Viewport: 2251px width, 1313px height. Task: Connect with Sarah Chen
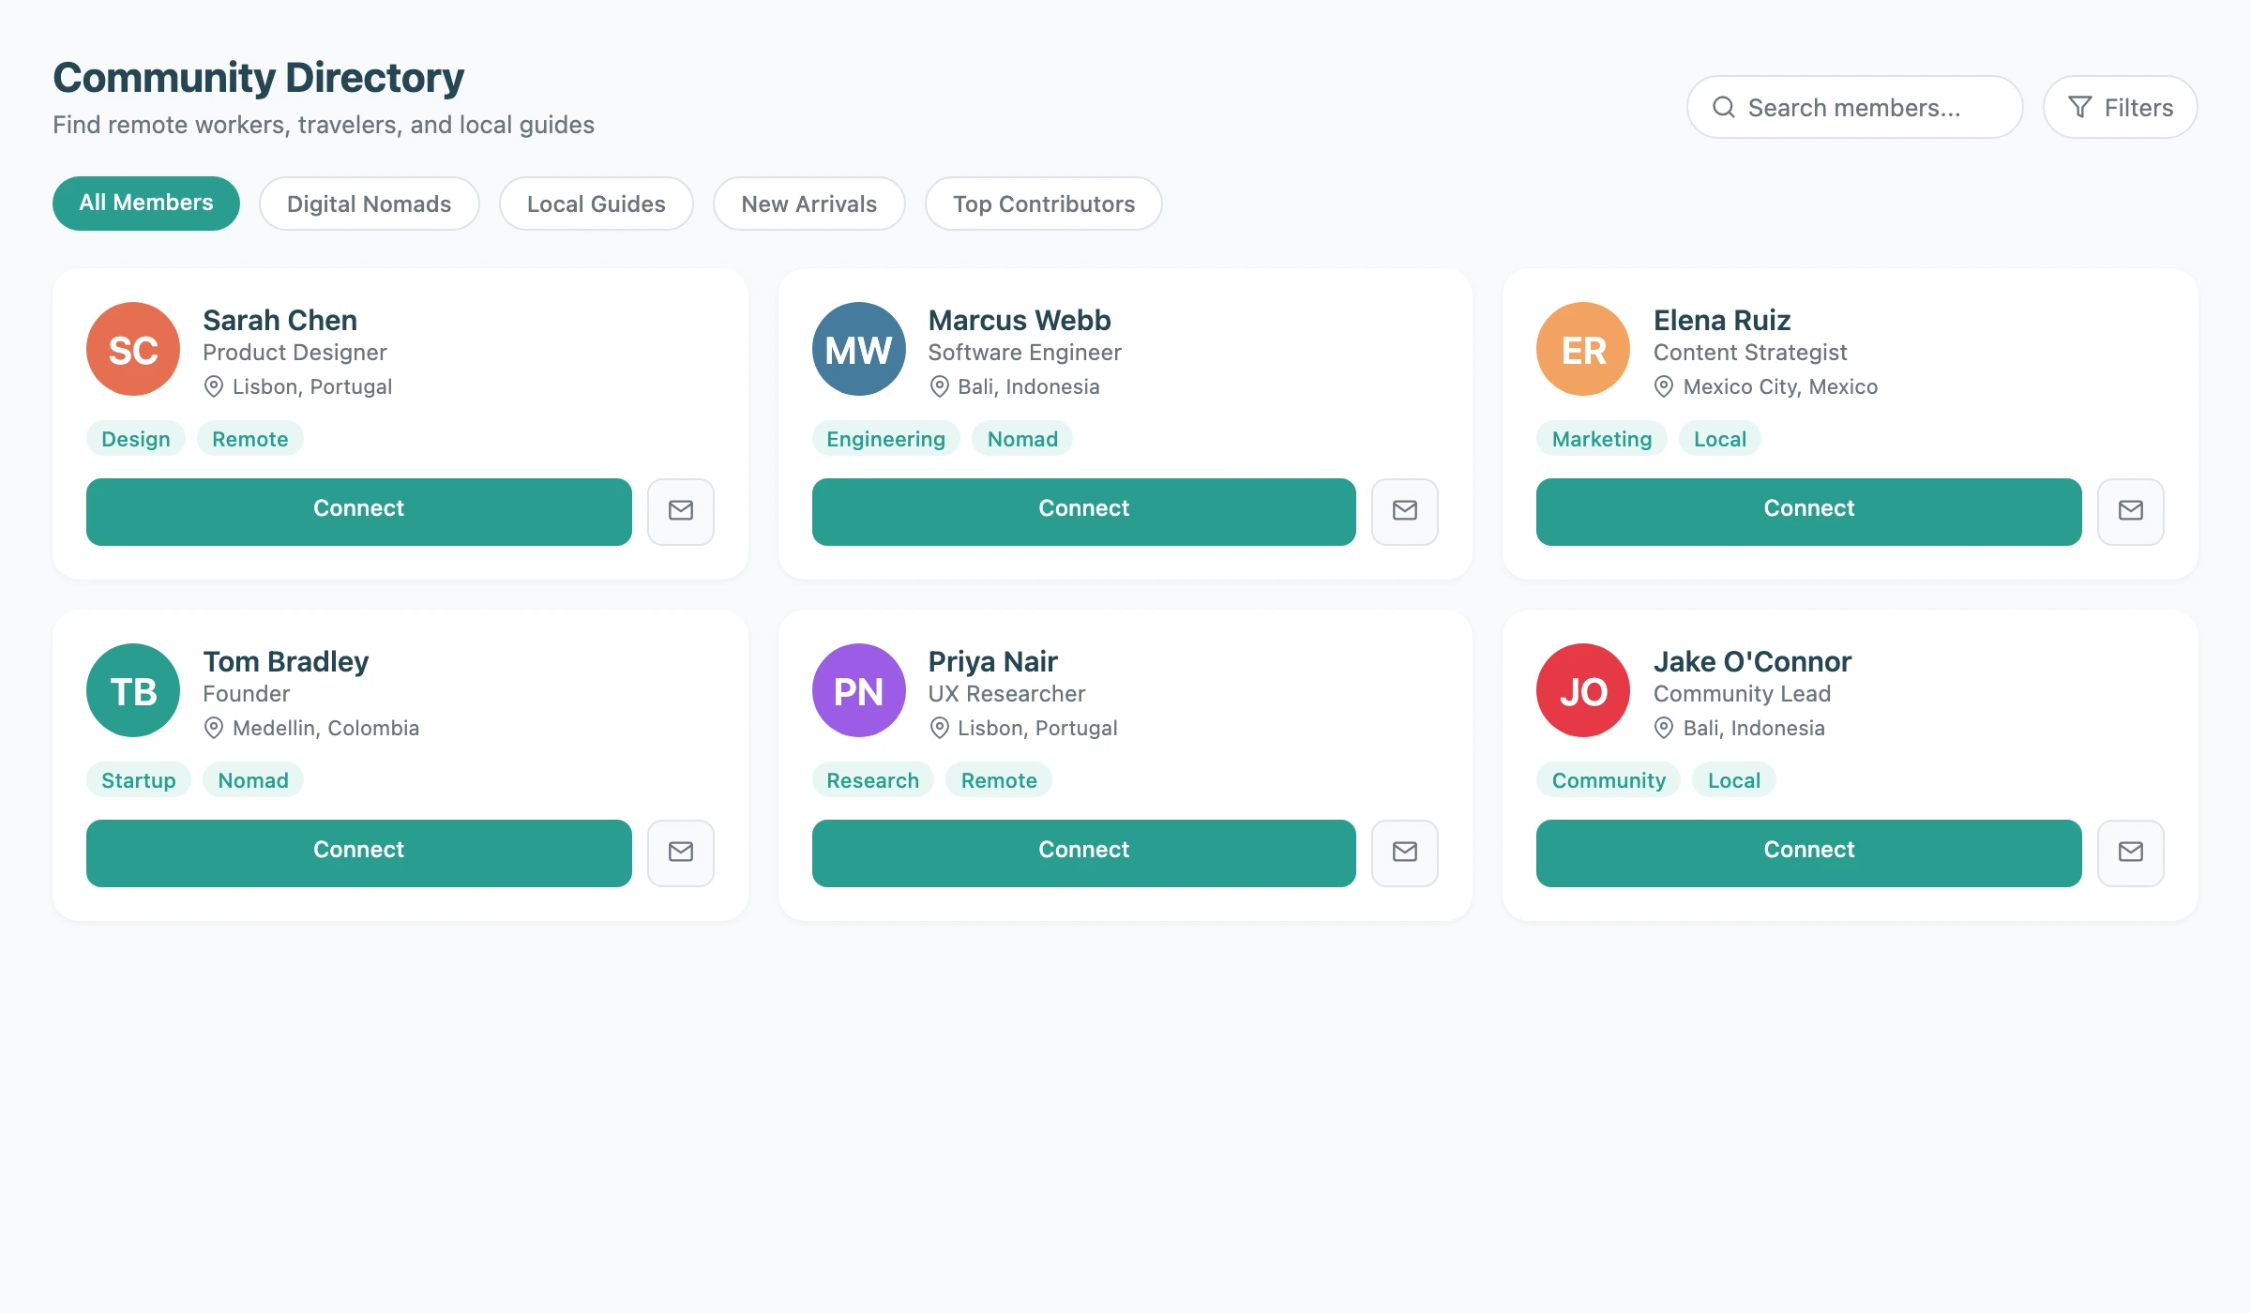click(x=358, y=511)
